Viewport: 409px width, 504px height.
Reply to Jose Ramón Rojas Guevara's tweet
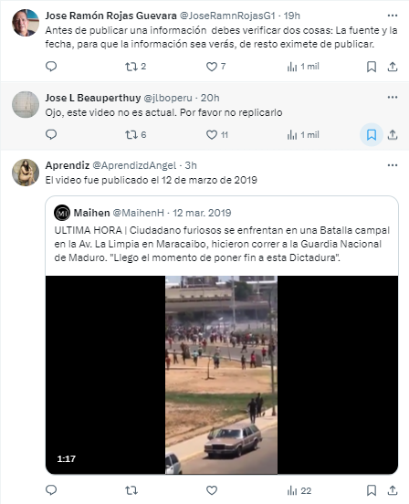(x=51, y=67)
